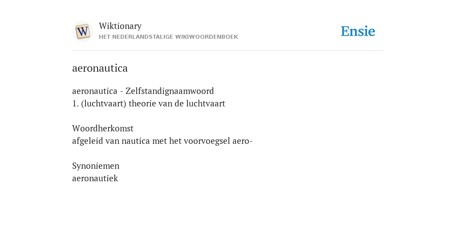The image size is (456, 228).
Task: Click the synonym 'aeronautiek'
Action: [x=95, y=178]
